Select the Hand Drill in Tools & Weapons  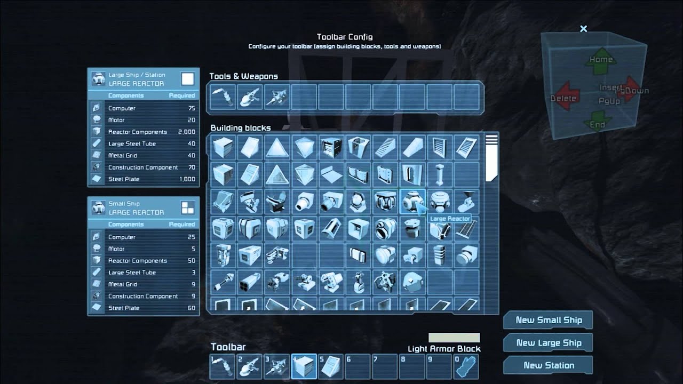(x=277, y=98)
